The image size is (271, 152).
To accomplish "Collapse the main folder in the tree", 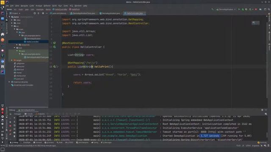I will coord(14,29).
